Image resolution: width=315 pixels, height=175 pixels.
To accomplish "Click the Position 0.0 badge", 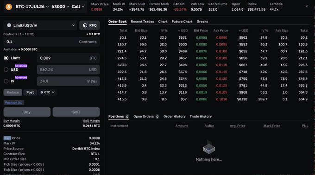I will click(x=13, y=103).
